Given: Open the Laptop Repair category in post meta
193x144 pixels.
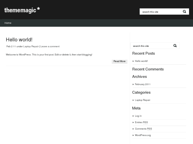Looking at the screenshot, I should tap(31, 47).
